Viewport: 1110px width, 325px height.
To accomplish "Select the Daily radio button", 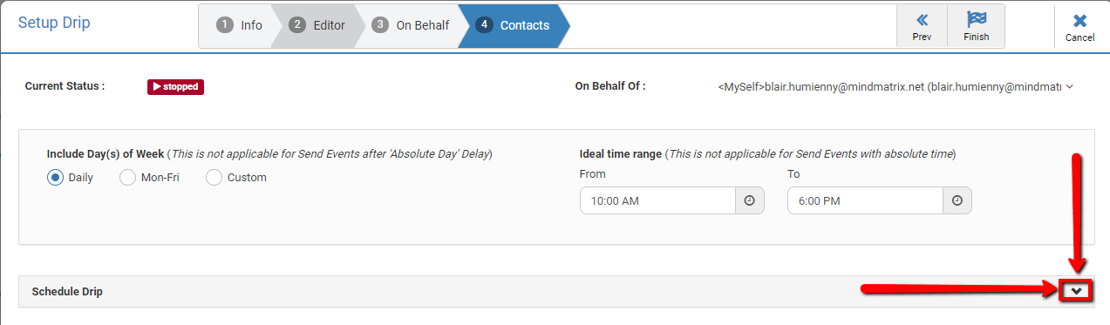I will click(55, 177).
